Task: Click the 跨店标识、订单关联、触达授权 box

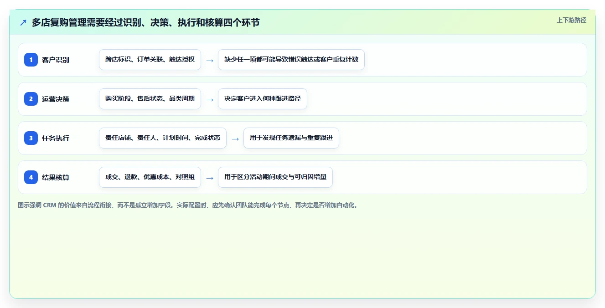Action: pos(150,60)
